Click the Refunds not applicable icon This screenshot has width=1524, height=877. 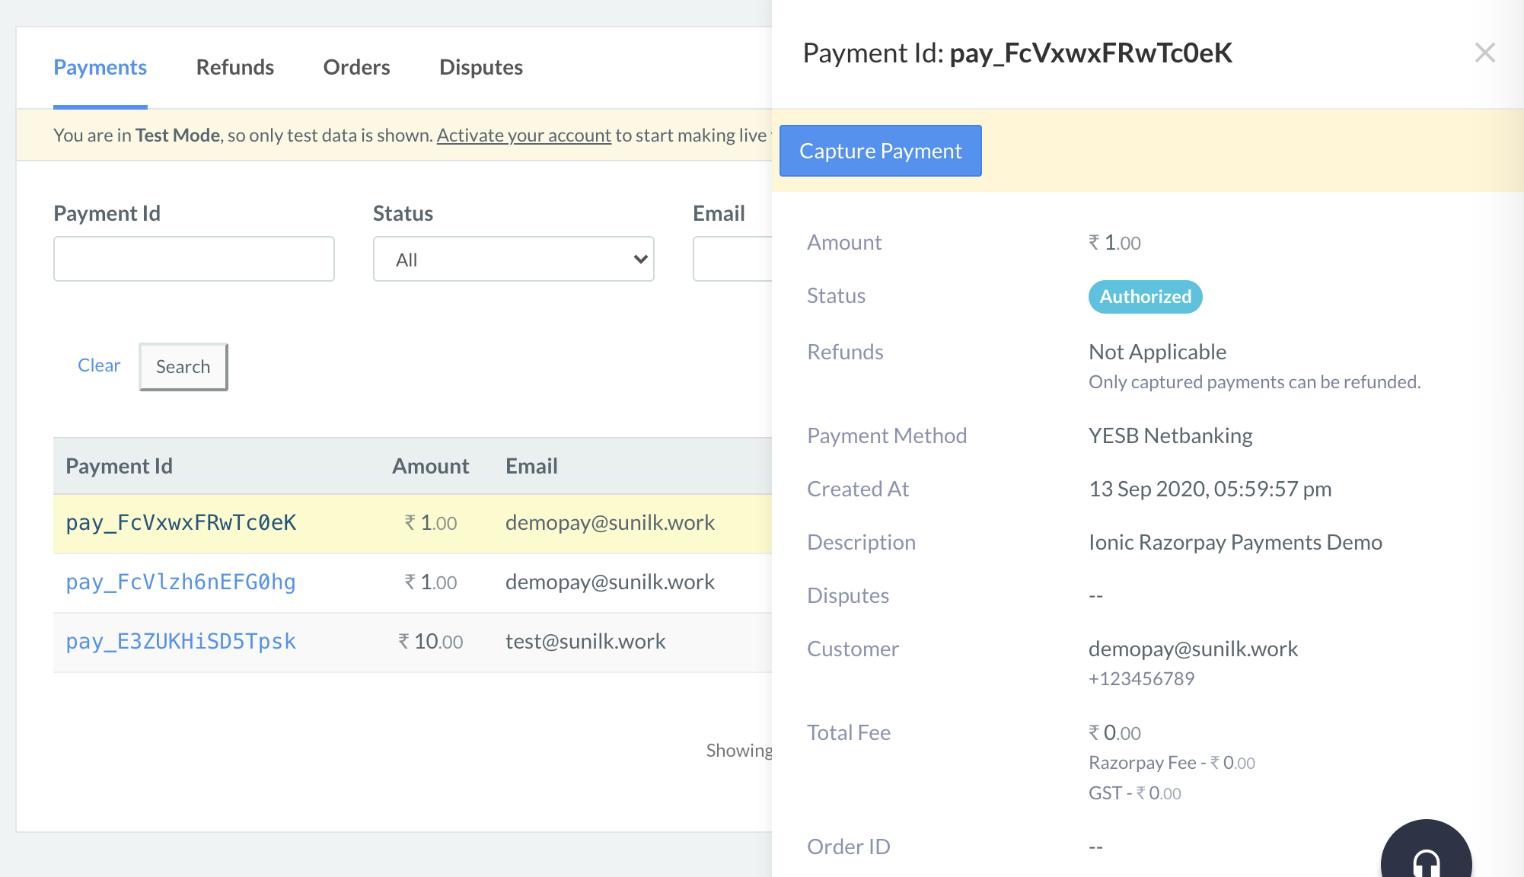click(1158, 351)
